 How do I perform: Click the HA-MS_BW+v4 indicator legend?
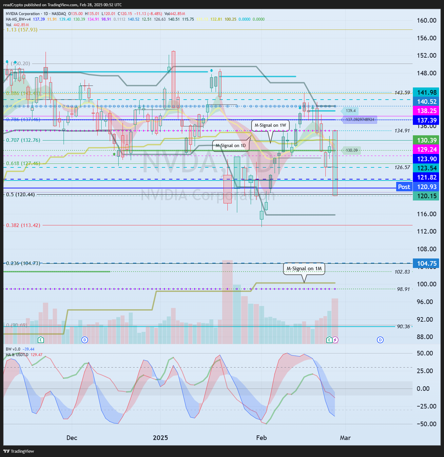[18, 19]
